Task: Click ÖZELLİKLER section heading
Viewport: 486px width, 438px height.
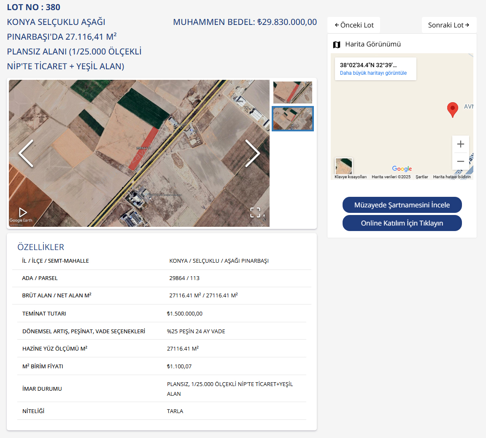Action: tap(40, 247)
